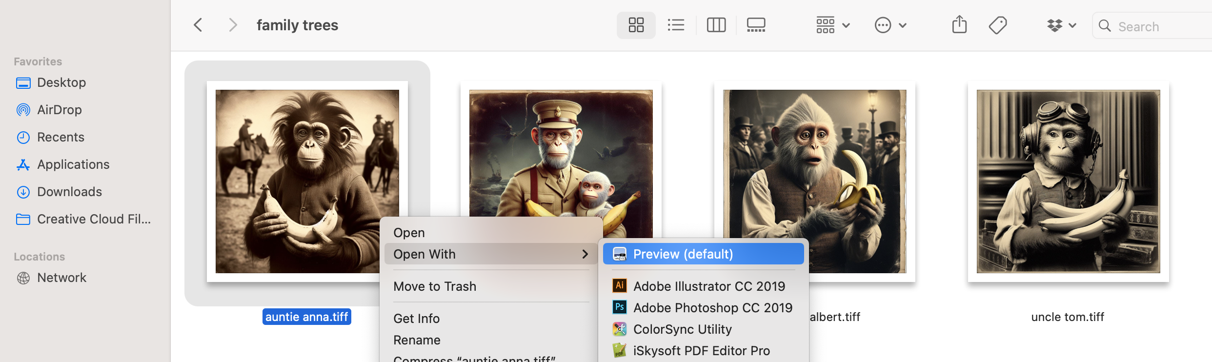Select the albert.tiff thumbnail
1212x362 pixels.
(814, 181)
